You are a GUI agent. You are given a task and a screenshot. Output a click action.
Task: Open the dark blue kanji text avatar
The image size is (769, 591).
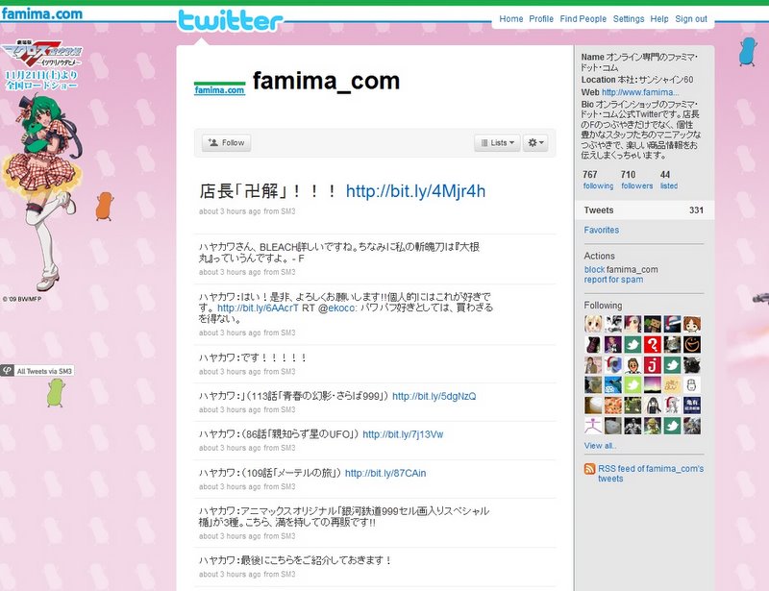pyautogui.click(x=692, y=406)
